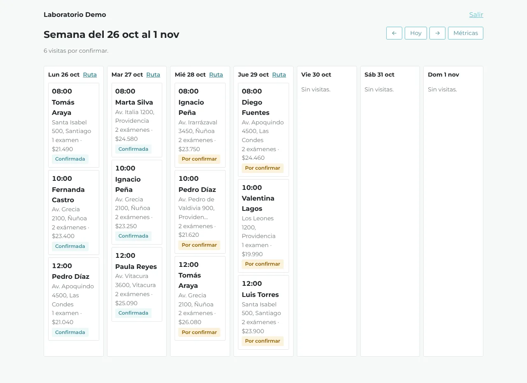Open Ignacio Peña's Wednesday 08:00 visit
The image size is (527, 383).
[x=200, y=125]
